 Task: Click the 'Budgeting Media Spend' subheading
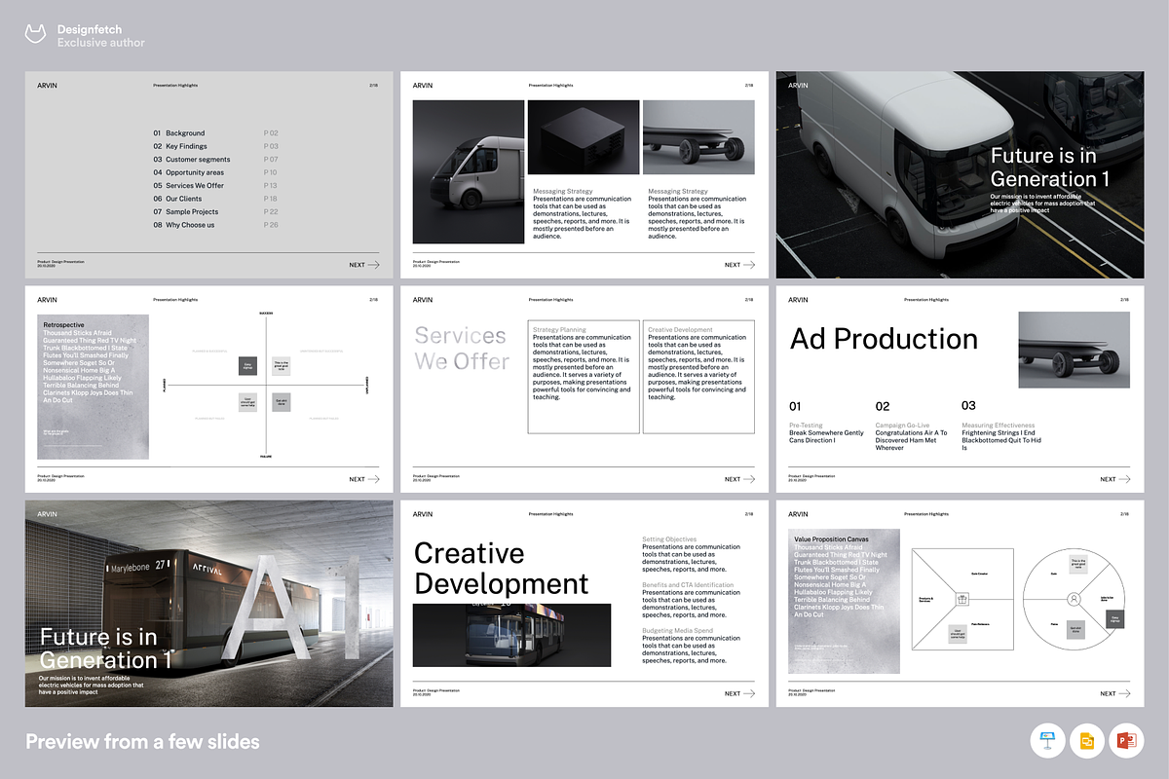click(678, 631)
